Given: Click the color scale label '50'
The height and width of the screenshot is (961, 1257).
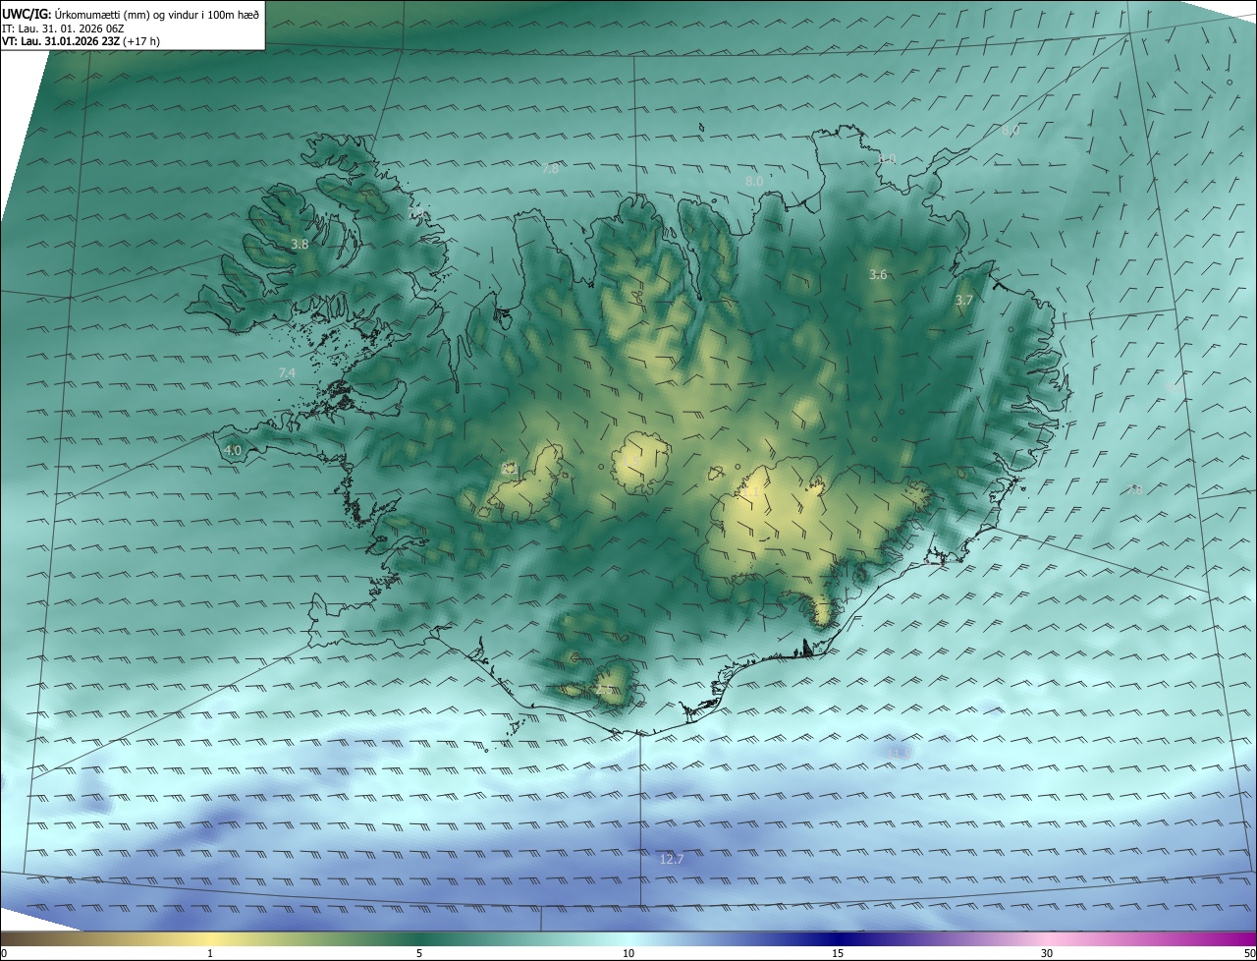Looking at the screenshot, I should (1249, 953).
